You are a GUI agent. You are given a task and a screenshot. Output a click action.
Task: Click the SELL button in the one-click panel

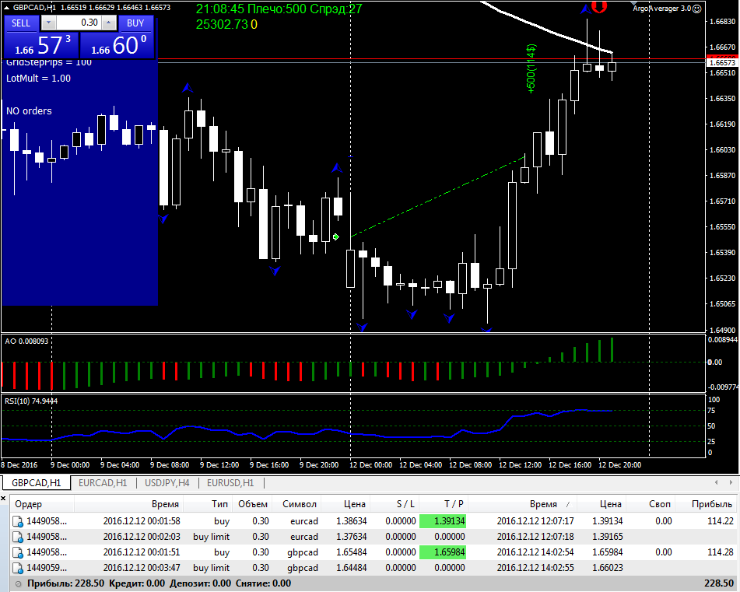point(21,23)
